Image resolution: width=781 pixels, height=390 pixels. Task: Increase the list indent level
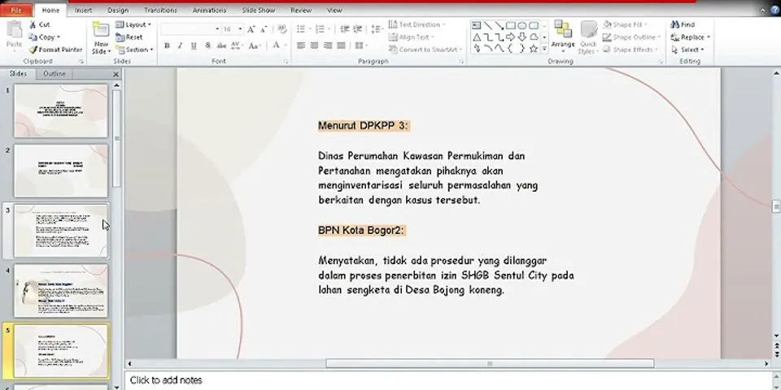(358, 29)
